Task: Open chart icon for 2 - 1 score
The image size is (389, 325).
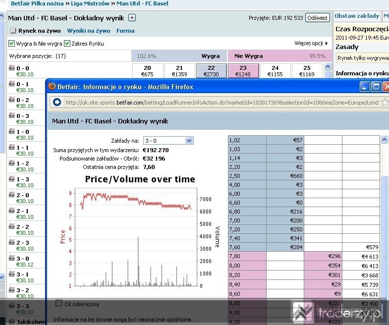Action: (x=12, y=211)
